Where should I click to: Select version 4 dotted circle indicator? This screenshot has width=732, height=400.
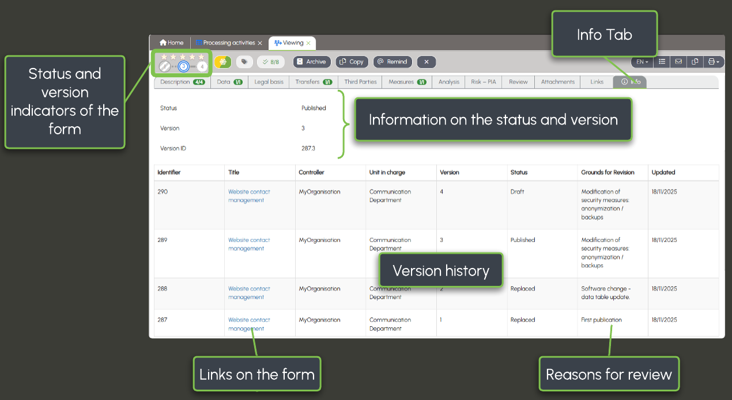(202, 67)
